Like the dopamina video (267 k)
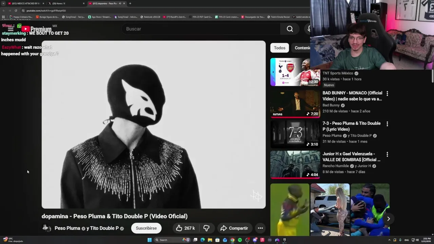434x244 pixels. [185, 228]
